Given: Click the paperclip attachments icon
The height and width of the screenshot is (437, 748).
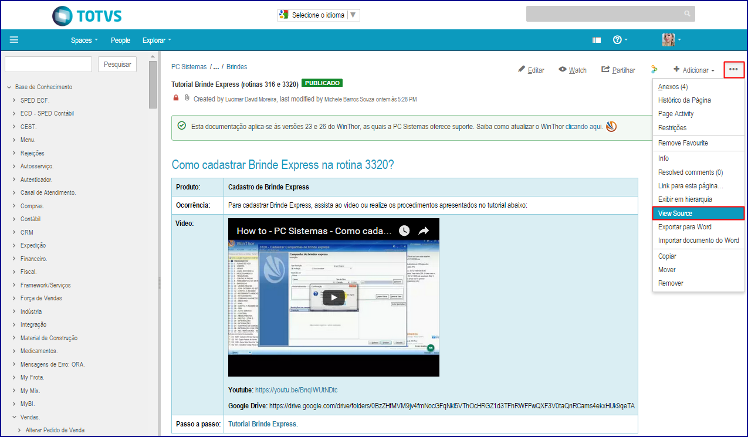Looking at the screenshot, I should click(x=187, y=98).
